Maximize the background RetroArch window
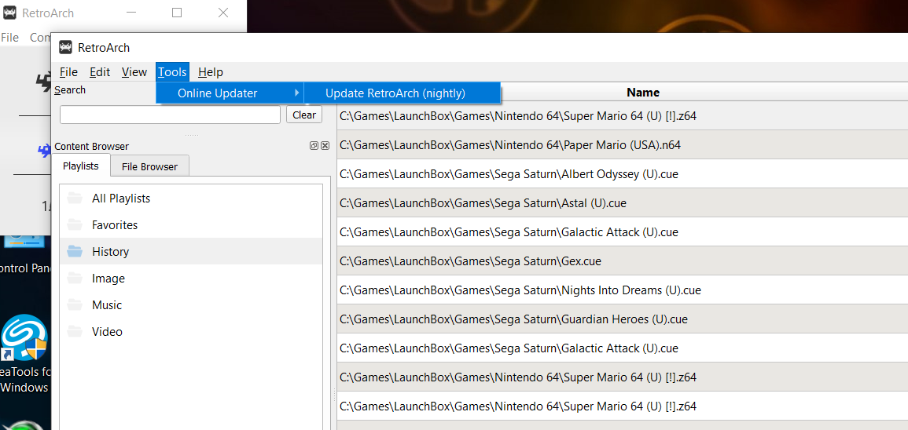Image resolution: width=908 pixels, height=430 pixels. [x=177, y=13]
